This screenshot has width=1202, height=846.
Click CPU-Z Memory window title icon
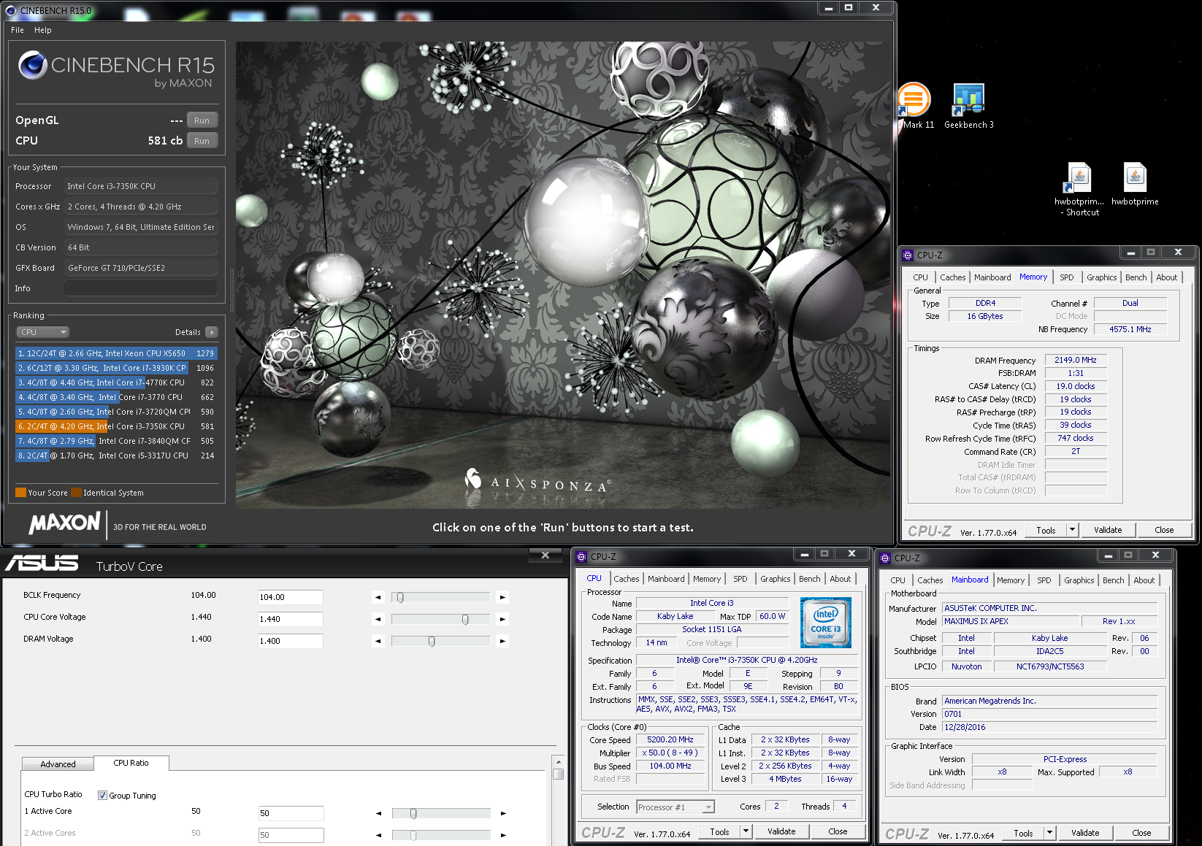pyautogui.click(x=908, y=255)
